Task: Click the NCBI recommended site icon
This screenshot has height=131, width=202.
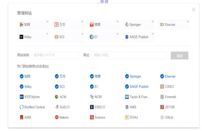Action: [92, 97]
